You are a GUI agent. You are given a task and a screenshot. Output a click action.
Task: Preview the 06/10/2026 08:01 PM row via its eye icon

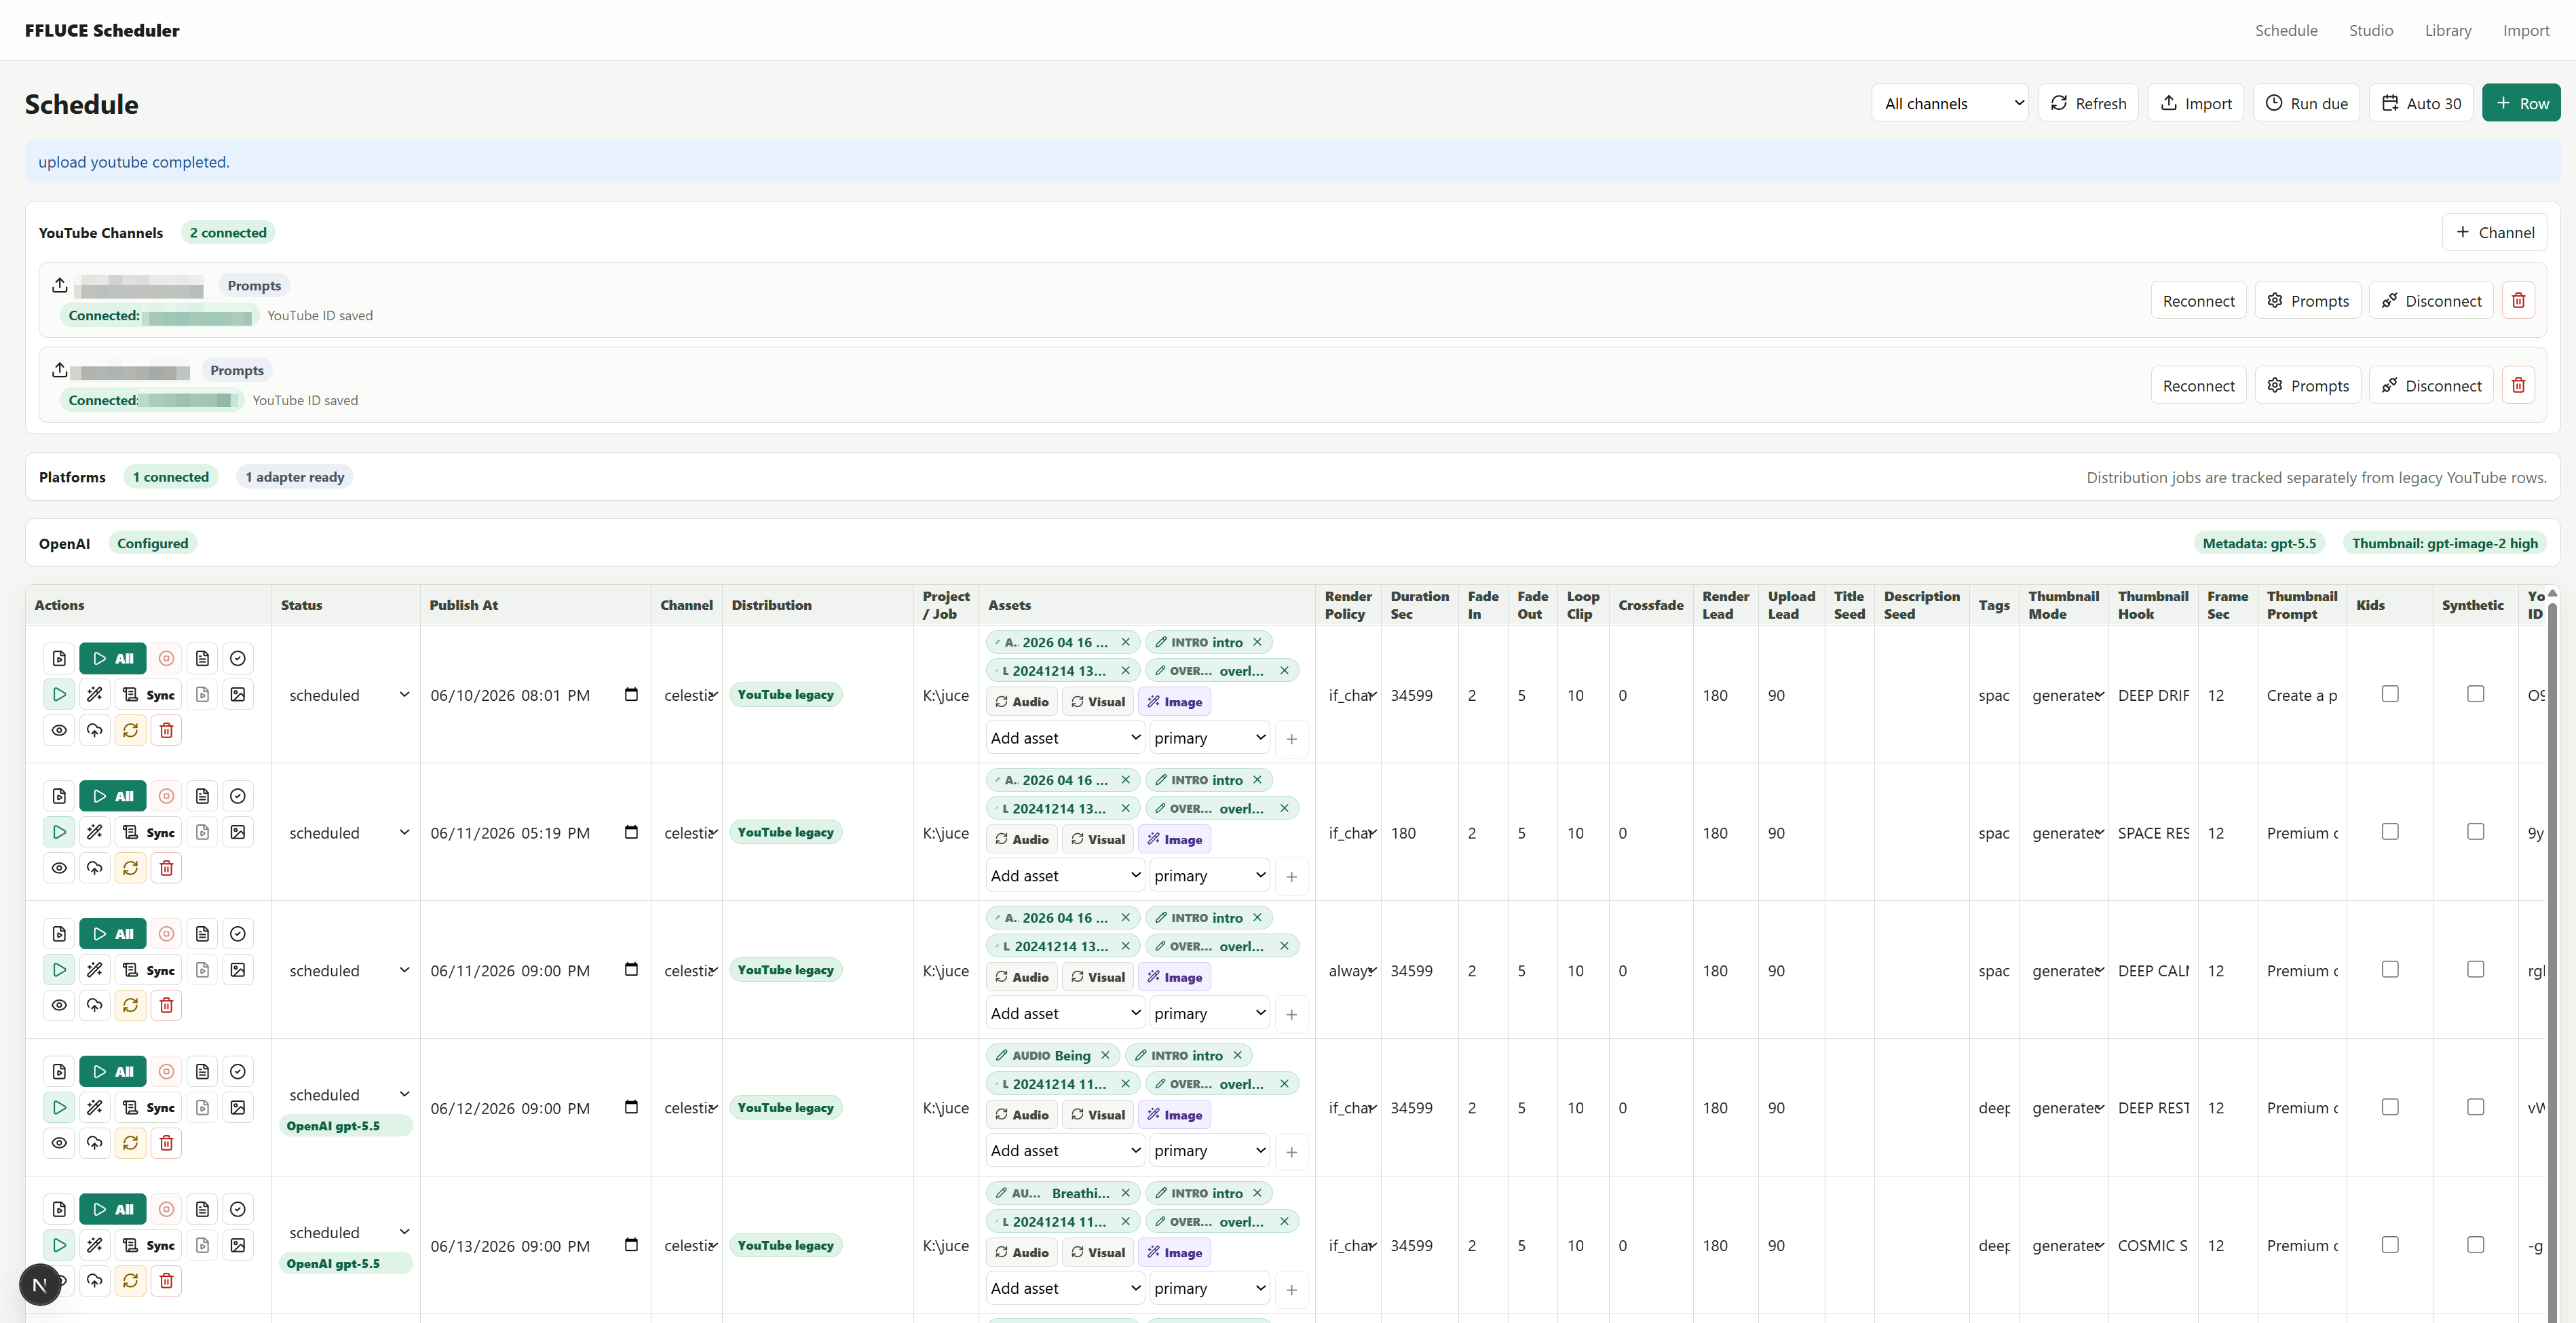tap(59, 730)
